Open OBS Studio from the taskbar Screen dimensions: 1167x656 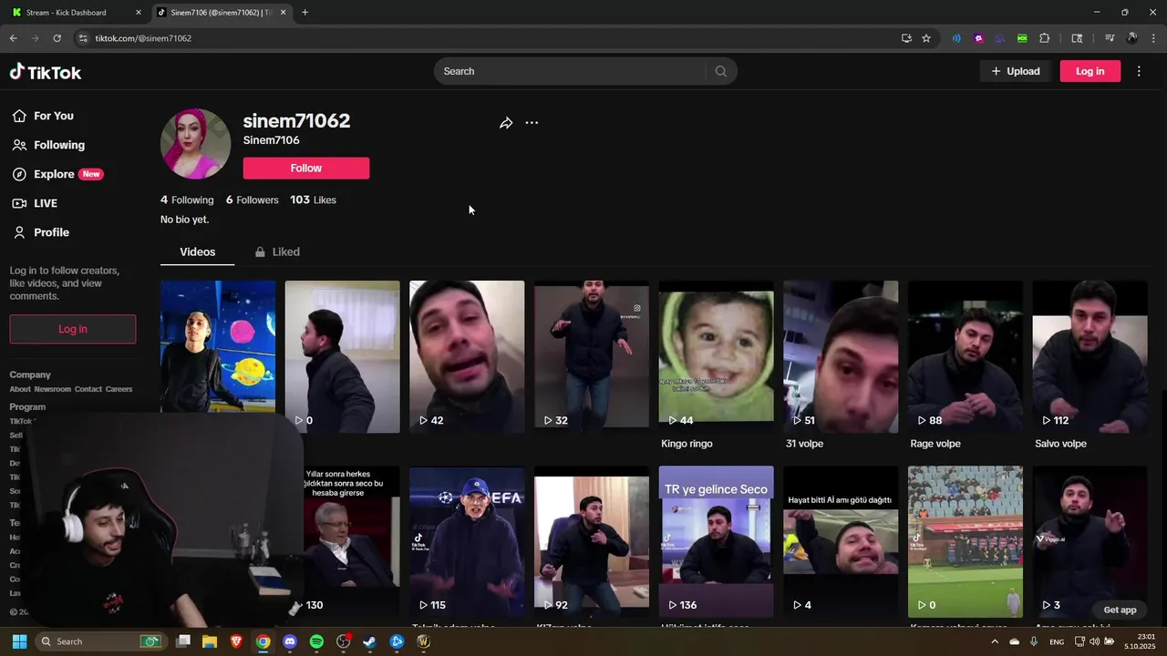point(343,641)
